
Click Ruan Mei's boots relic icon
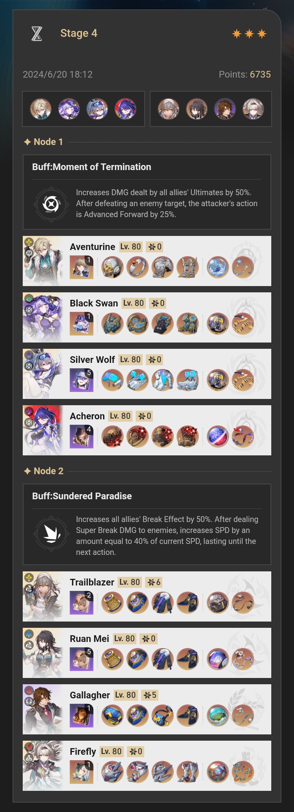point(188,659)
